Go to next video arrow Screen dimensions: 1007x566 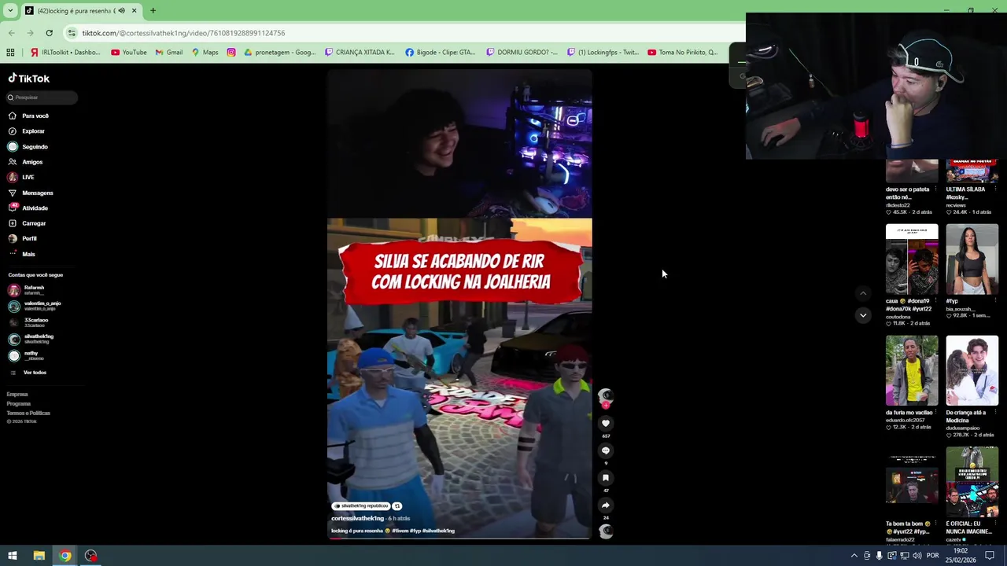coord(863,315)
